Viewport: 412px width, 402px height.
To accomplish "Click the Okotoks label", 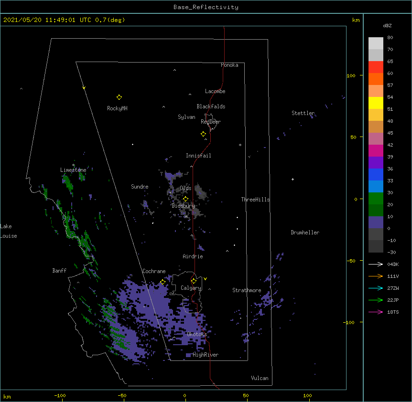I will pos(197,334).
